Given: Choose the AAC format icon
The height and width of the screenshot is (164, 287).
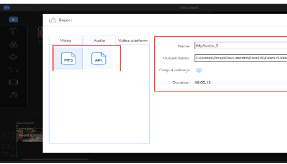Looking at the screenshot, I should [x=99, y=59].
